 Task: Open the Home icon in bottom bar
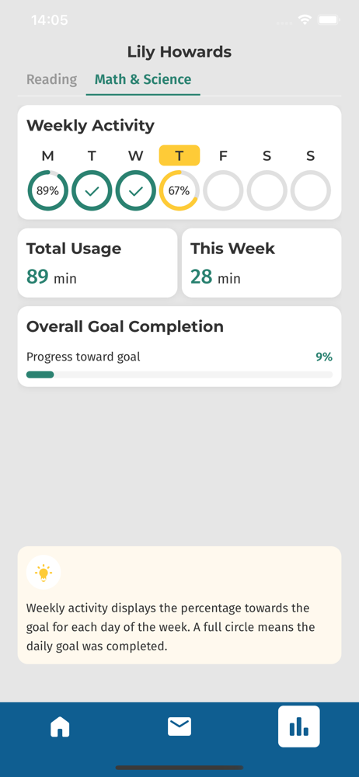point(60,727)
